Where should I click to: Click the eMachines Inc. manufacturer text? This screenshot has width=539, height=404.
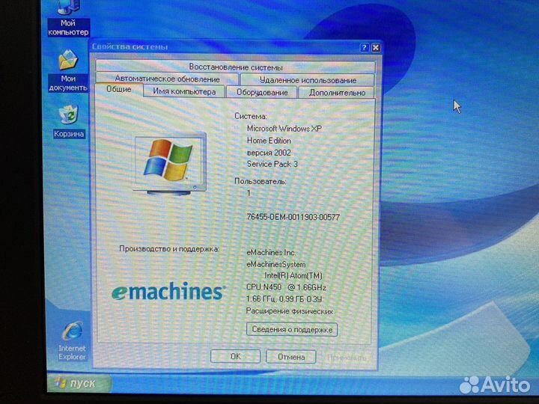click(x=271, y=253)
